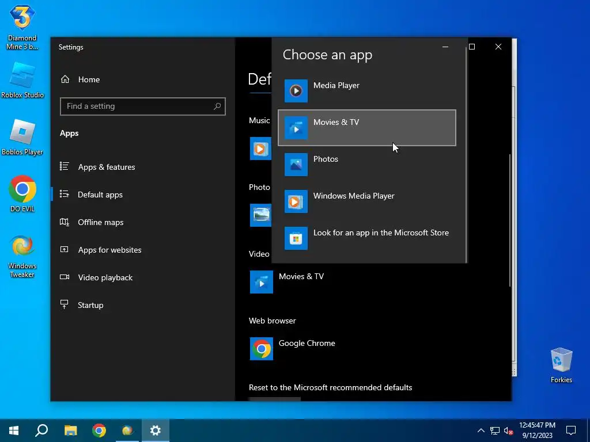The height and width of the screenshot is (442, 590).
Task: Click the Startup sidebar icon
Action: click(x=65, y=304)
